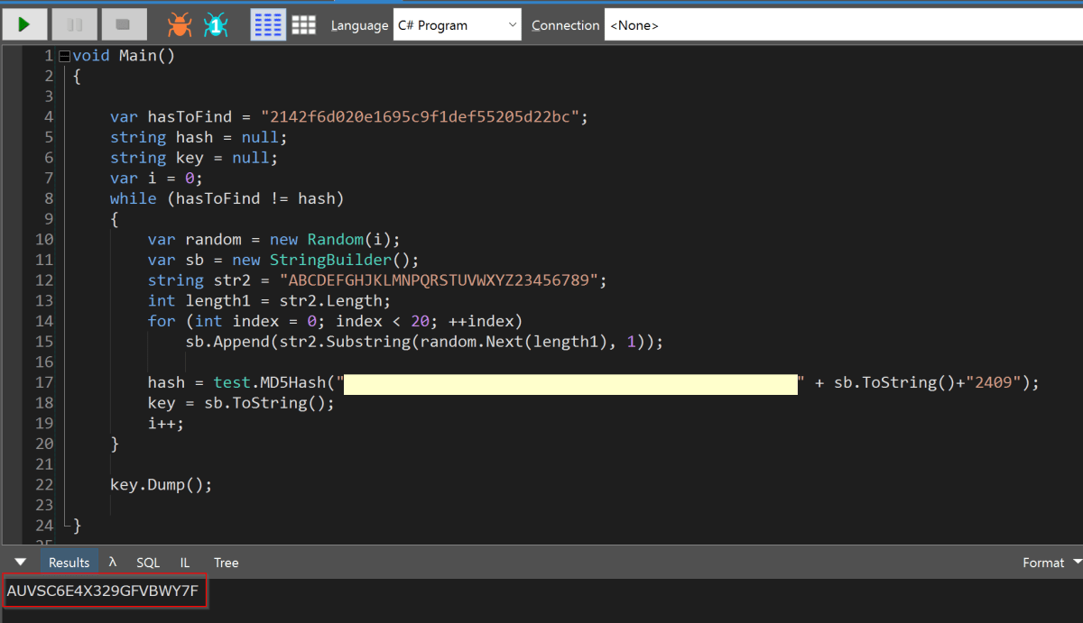Click the arrow left of Results tab

[x=21, y=563]
